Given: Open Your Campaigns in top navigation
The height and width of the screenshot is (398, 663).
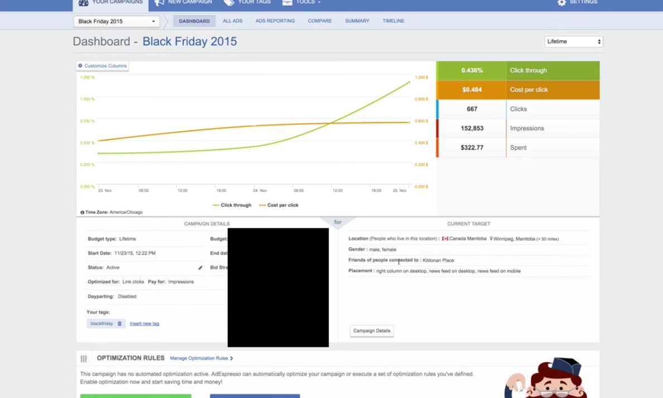Looking at the screenshot, I should click(111, 3).
